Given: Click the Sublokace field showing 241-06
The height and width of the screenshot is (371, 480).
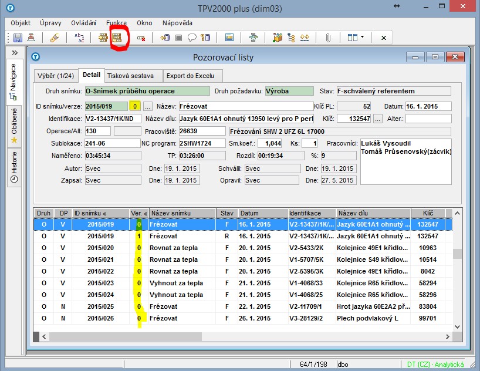Looking at the screenshot, I should pos(112,143).
